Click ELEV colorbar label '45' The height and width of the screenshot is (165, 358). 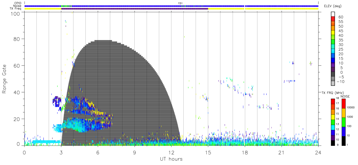(x=341, y=31)
